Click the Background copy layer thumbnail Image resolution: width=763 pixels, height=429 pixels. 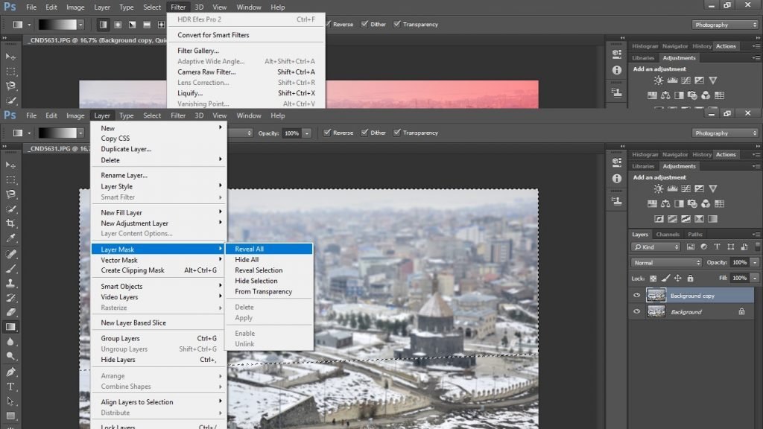tap(656, 296)
